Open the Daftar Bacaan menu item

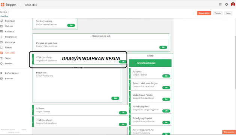12,73
